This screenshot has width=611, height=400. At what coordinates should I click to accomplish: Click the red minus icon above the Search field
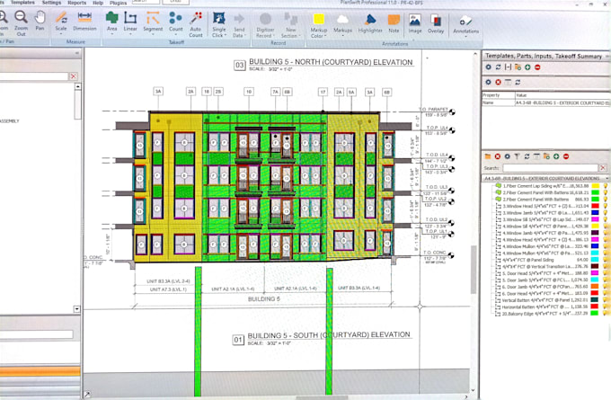click(566, 156)
